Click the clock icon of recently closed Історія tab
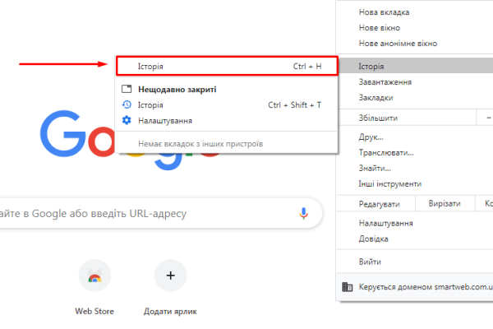Viewport: 493px width, 329px height. coord(127,104)
